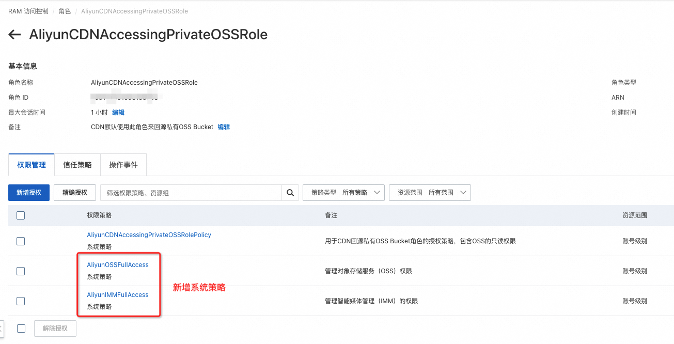This screenshot has height=344, width=674.
Task: Open the 策略类型 dropdown
Action: (343, 193)
